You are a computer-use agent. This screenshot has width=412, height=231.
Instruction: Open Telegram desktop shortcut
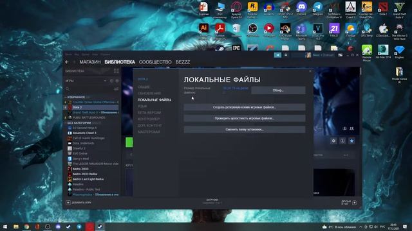pyautogui.click(x=317, y=9)
